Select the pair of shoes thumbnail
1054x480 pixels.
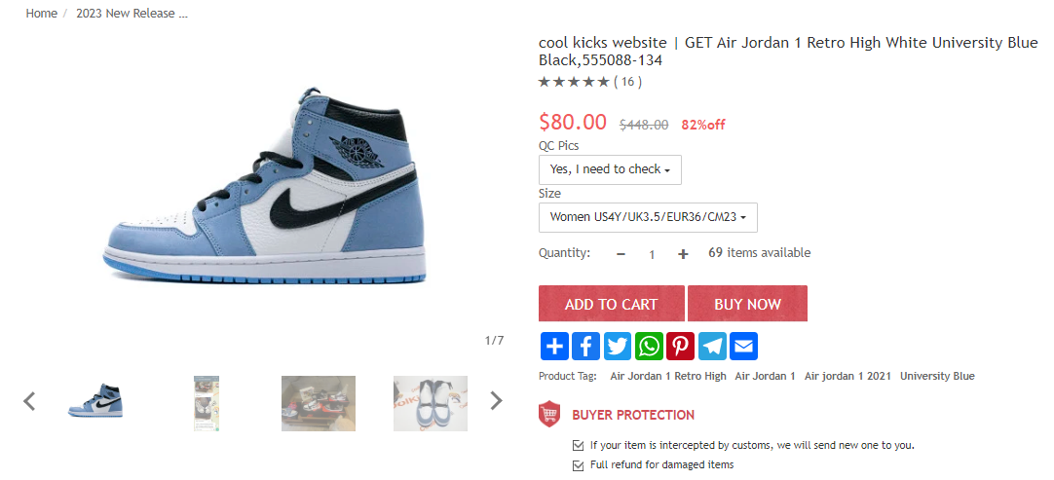click(x=431, y=403)
